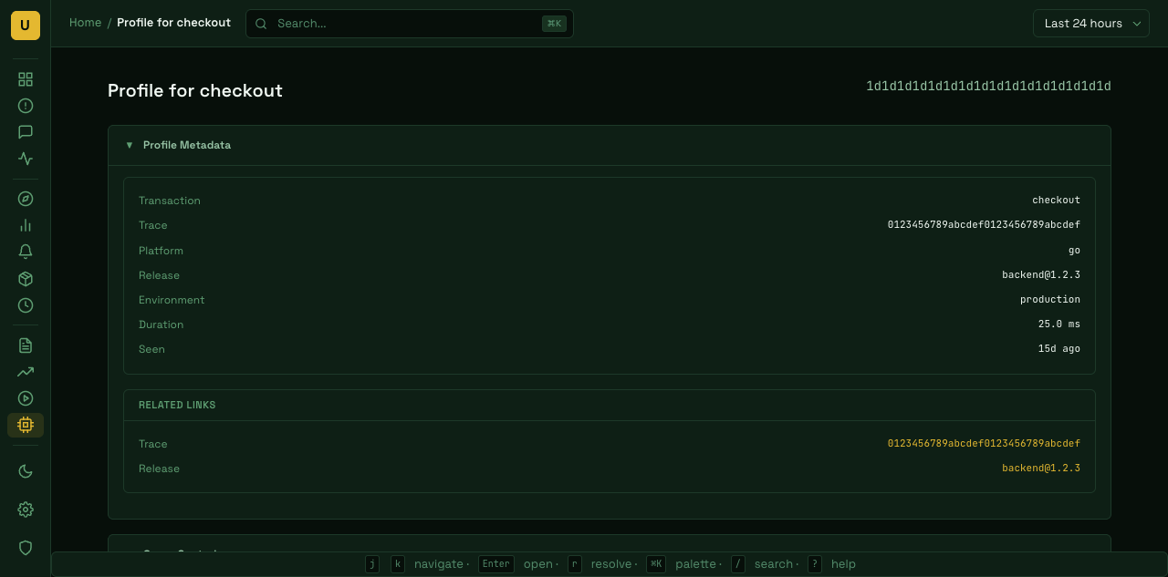Click the shield icon in sidebar

(26, 548)
